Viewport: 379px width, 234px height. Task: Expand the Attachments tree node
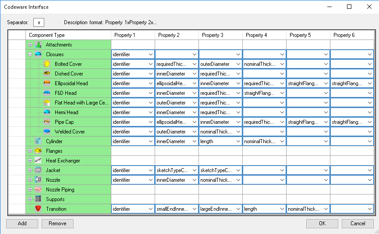(30, 45)
